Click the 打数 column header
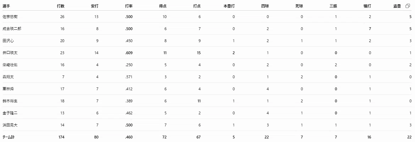This screenshot has width=415, height=142. pos(61,6)
